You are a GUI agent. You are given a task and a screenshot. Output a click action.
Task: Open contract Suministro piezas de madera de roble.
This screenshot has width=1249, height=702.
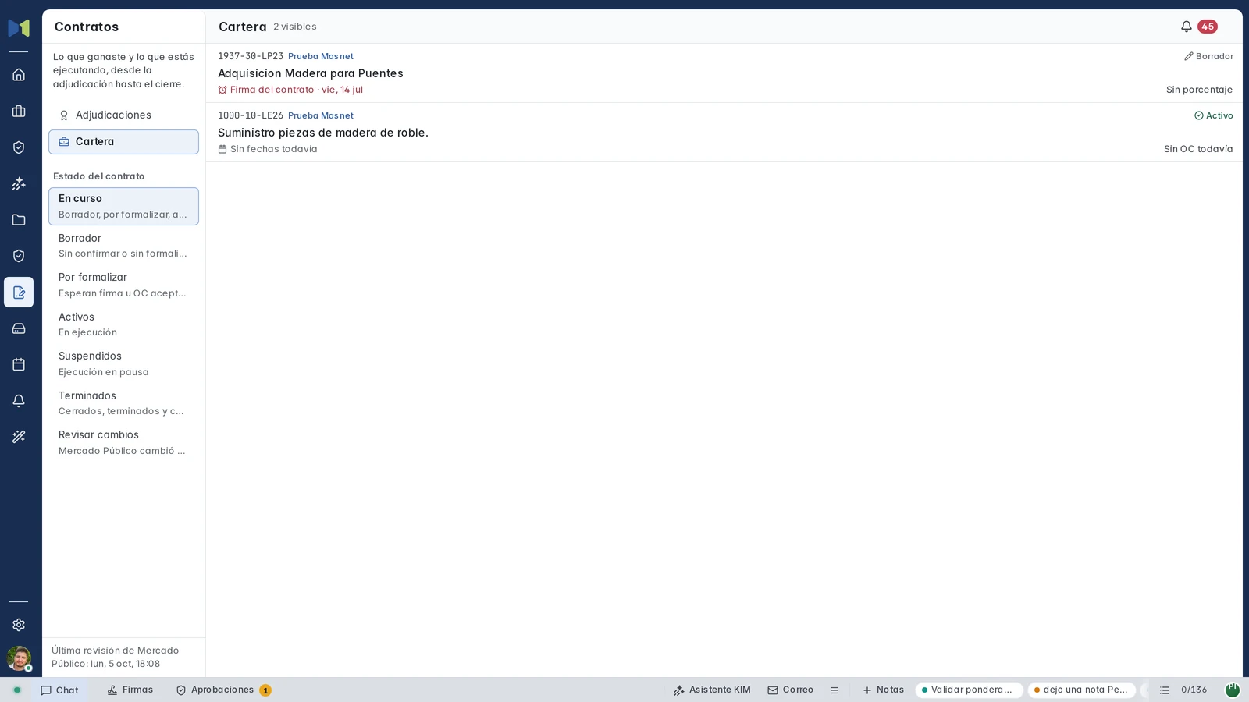pyautogui.click(x=724, y=133)
